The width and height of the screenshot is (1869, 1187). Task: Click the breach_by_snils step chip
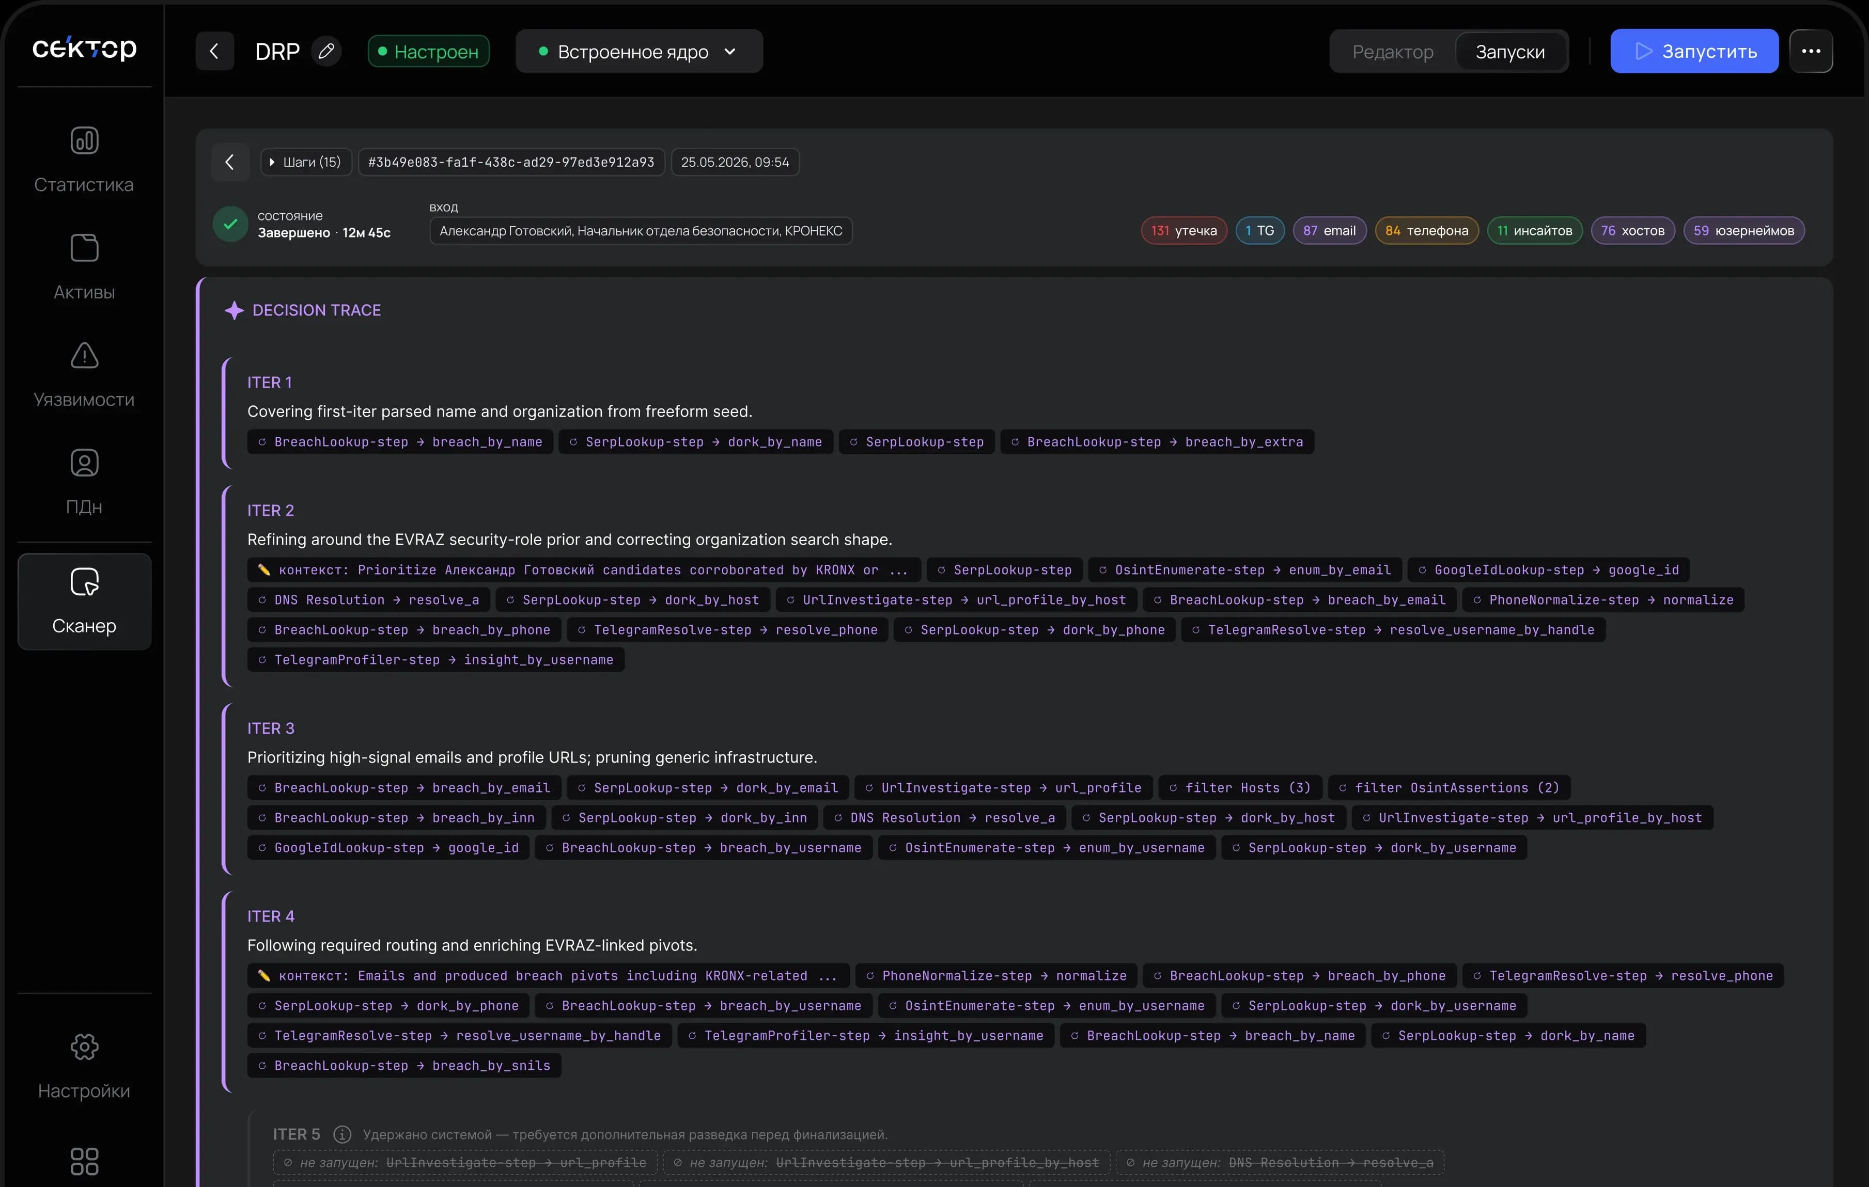tap(404, 1066)
